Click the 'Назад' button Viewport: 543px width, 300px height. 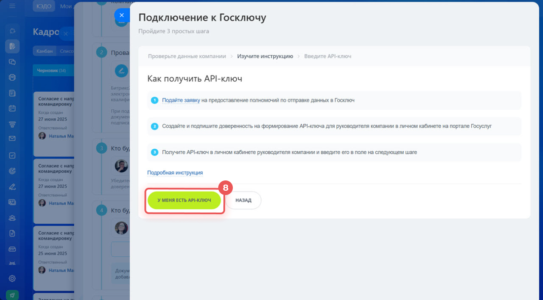243,200
